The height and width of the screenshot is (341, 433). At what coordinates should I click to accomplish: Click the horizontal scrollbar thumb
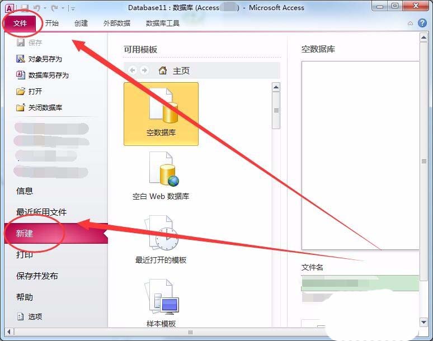pos(191,332)
